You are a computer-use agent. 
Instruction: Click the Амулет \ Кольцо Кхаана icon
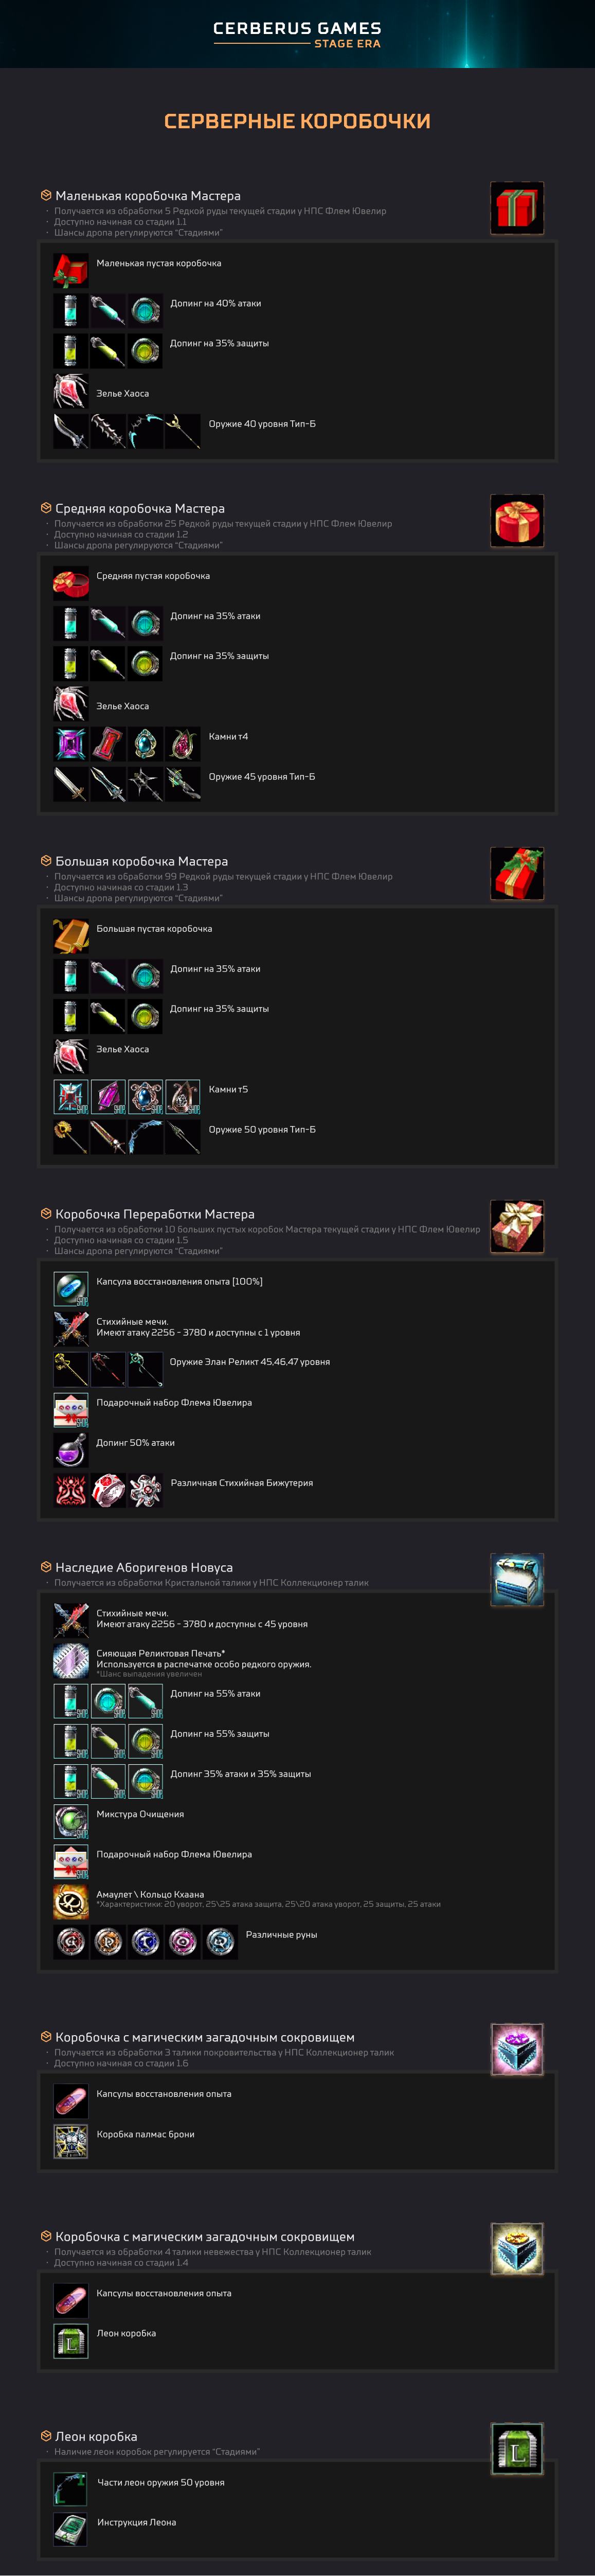pyautogui.click(x=71, y=1901)
